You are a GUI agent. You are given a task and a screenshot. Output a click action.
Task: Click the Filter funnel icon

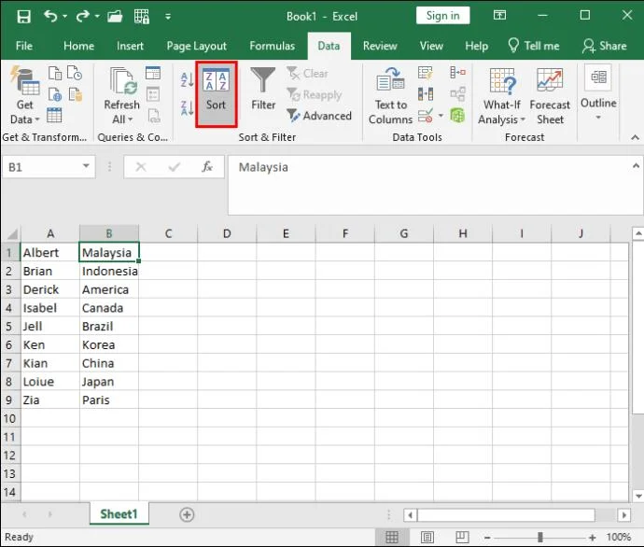[x=263, y=91]
